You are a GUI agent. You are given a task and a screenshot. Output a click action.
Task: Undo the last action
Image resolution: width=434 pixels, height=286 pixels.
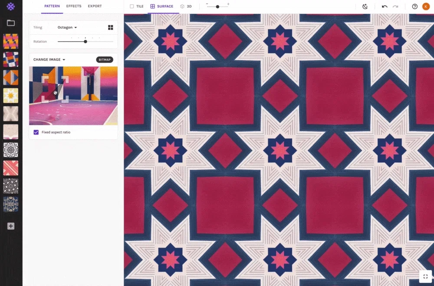[385, 6]
